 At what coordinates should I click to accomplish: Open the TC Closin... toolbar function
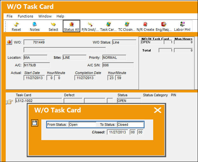click(127, 26)
